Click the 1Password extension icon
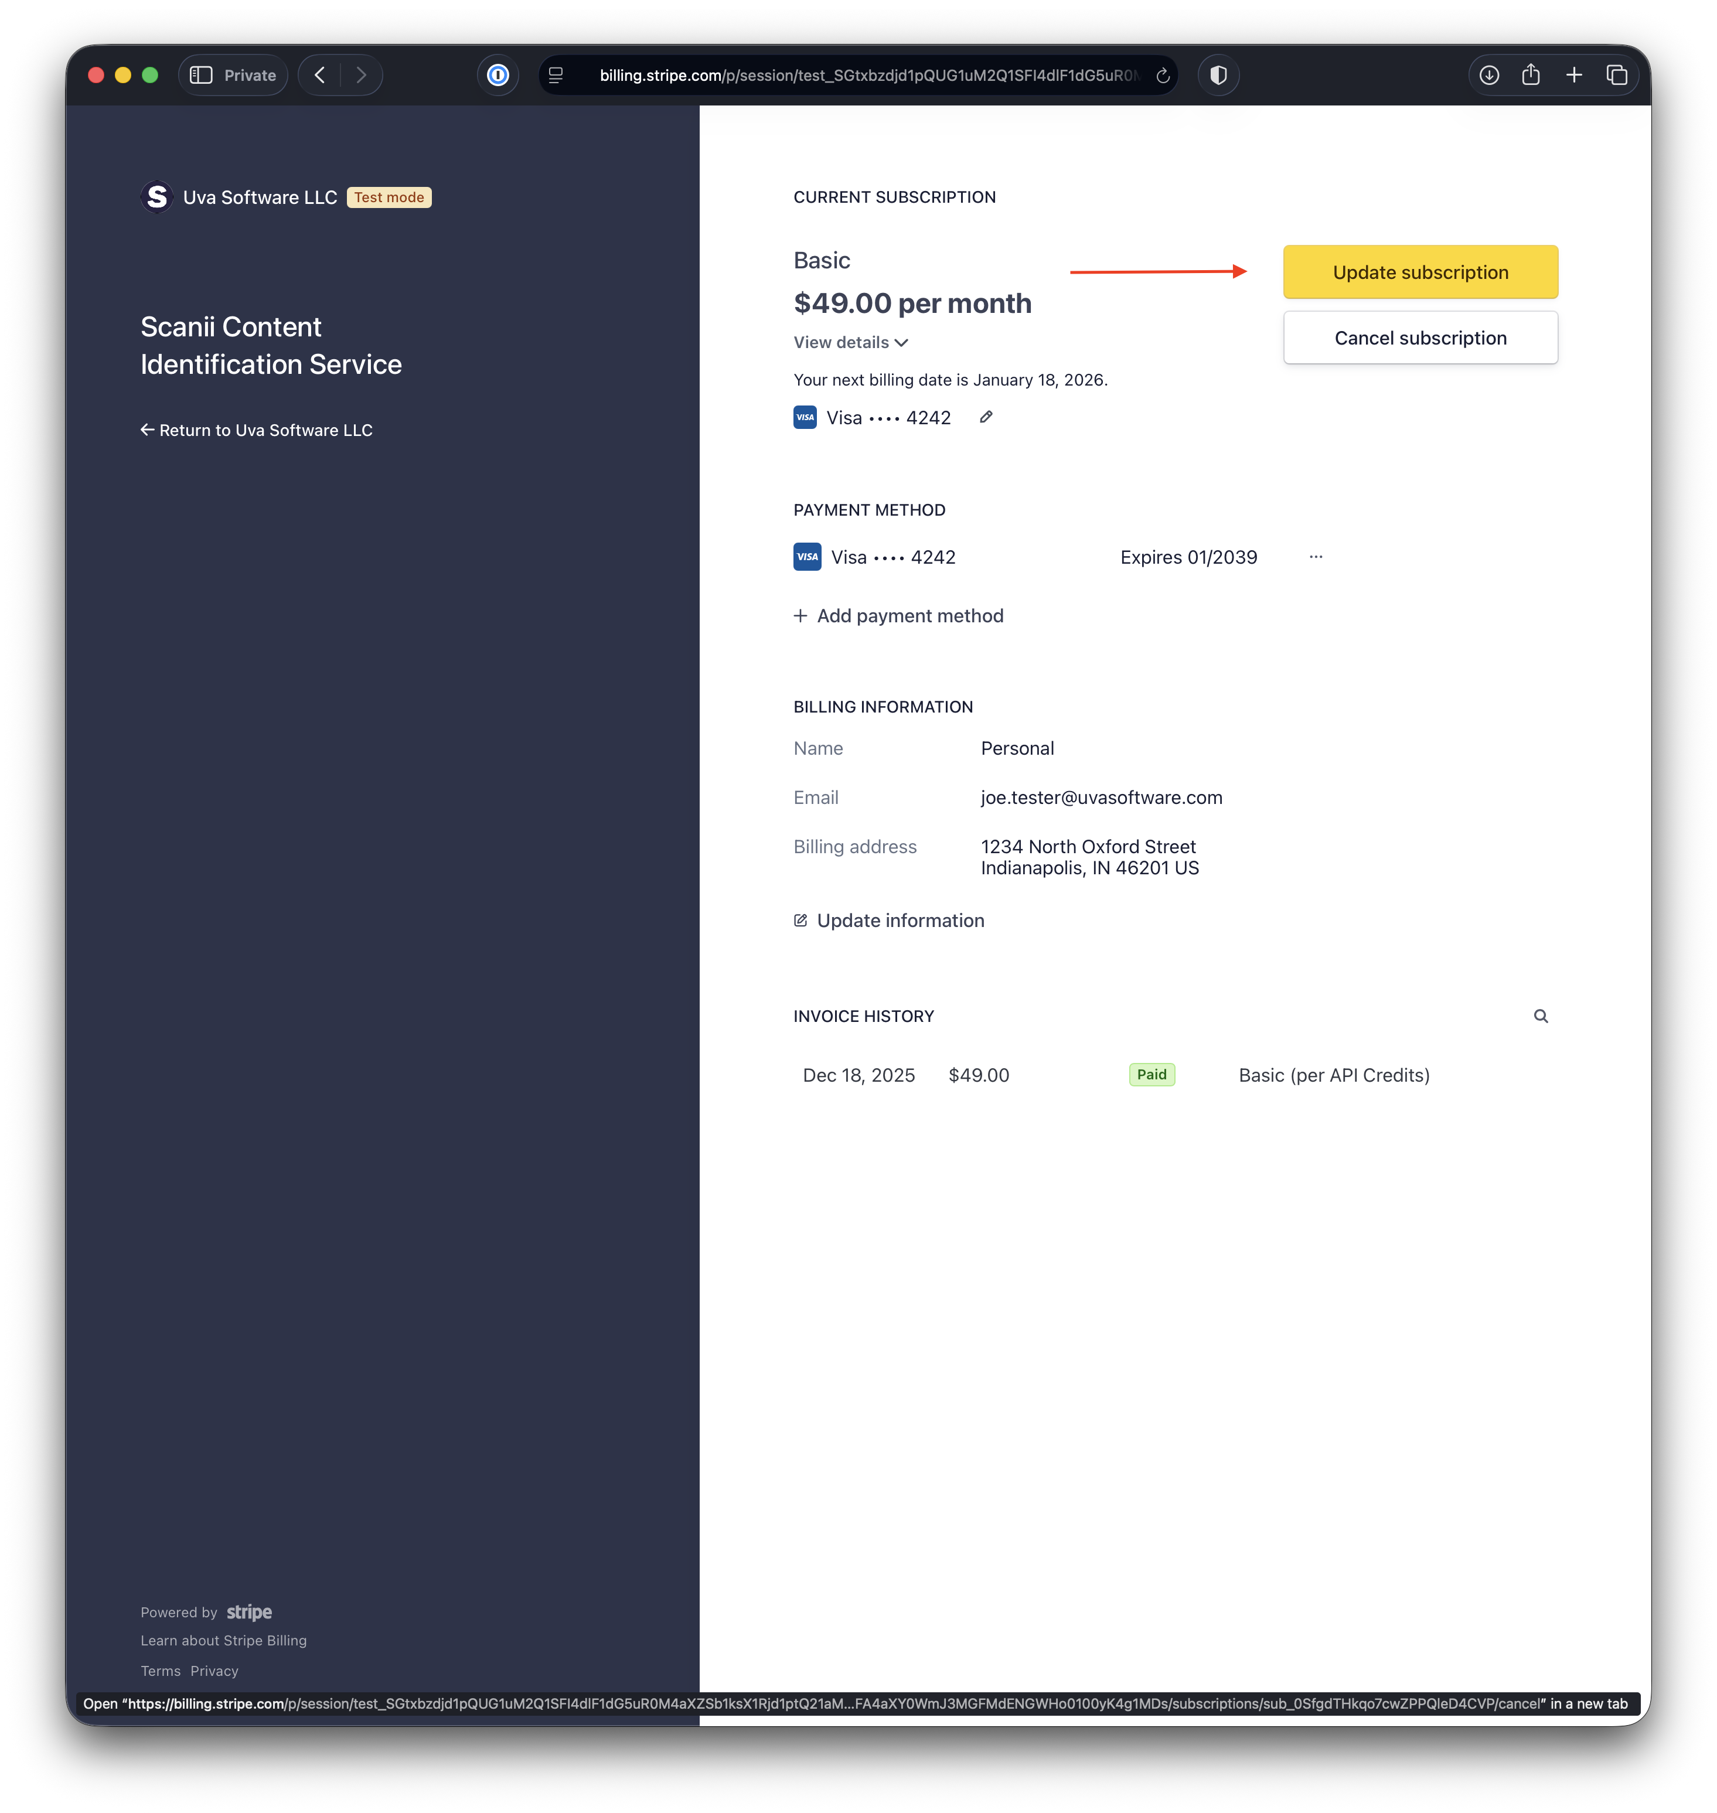 click(x=498, y=75)
